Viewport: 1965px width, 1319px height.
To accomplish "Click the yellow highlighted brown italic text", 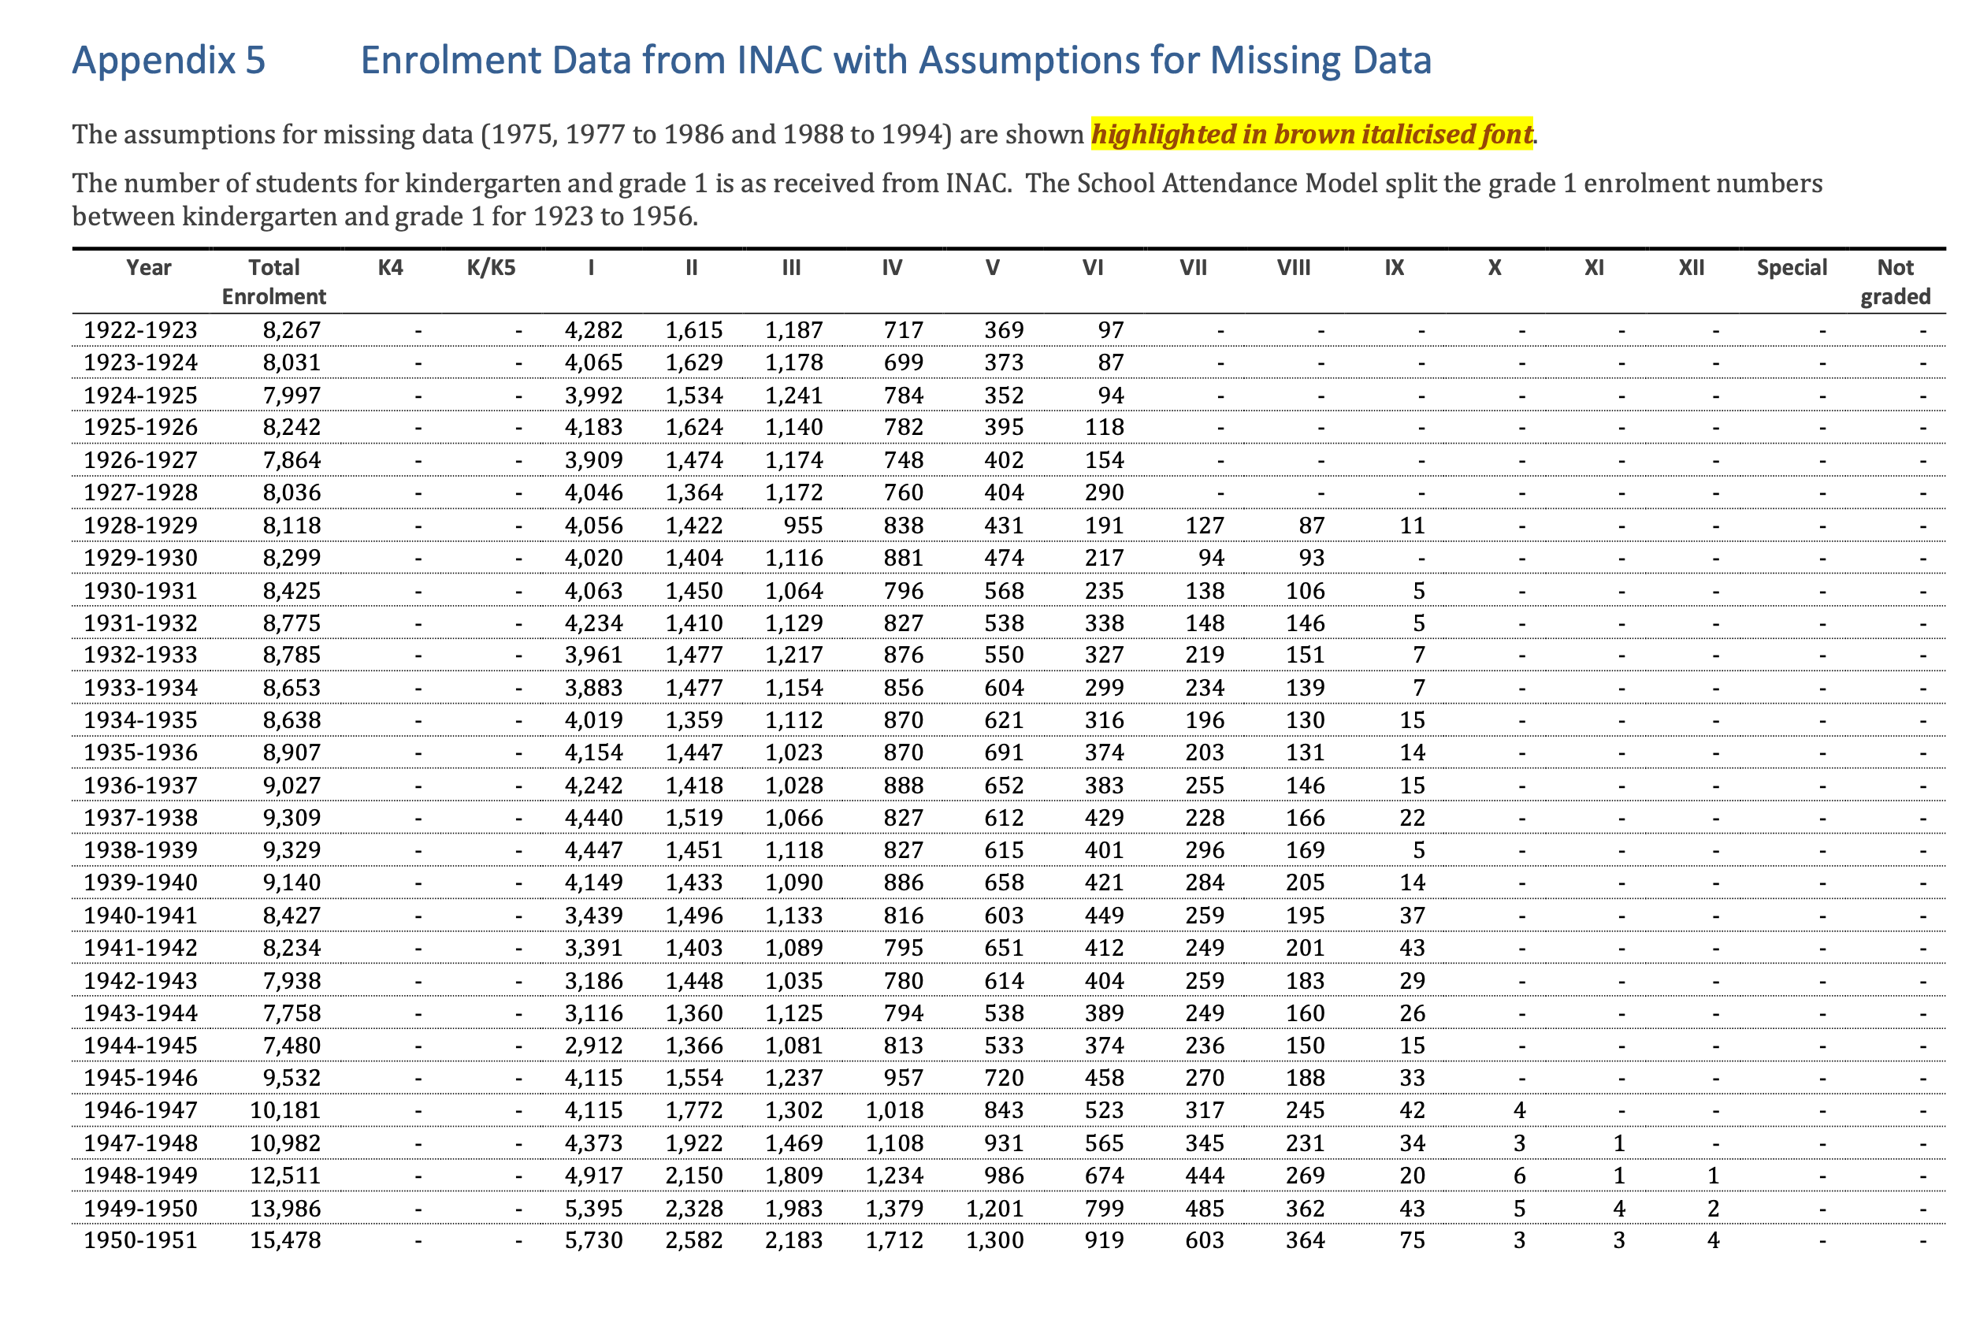I will point(1313,134).
